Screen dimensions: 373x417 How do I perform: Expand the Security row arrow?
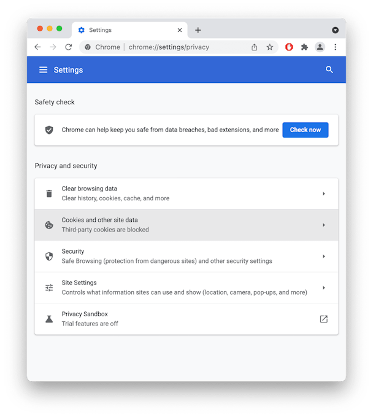[x=323, y=256]
